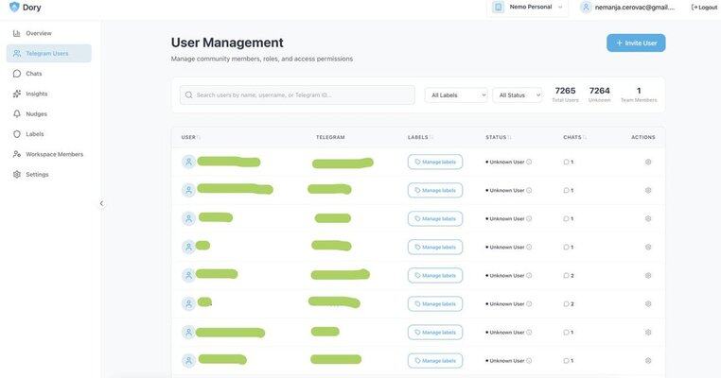Open the All Labels filter dropdown
721x378 pixels.
tap(456, 94)
